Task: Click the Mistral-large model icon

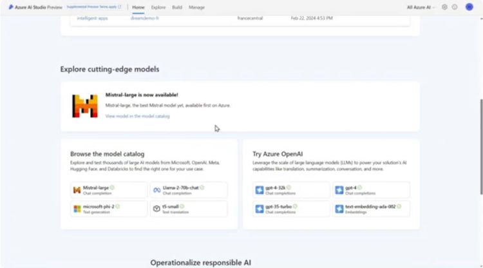Action: pos(77,190)
